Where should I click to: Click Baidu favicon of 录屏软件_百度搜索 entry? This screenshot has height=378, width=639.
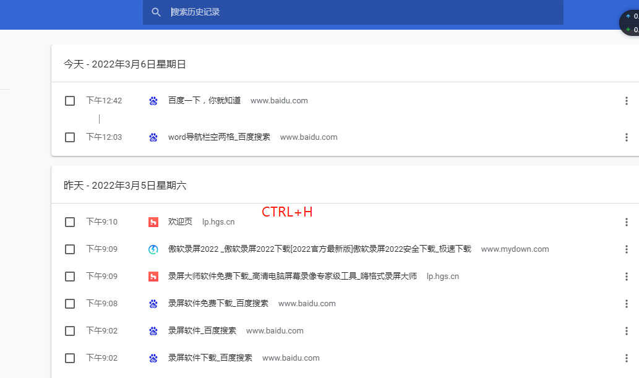[x=153, y=331]
